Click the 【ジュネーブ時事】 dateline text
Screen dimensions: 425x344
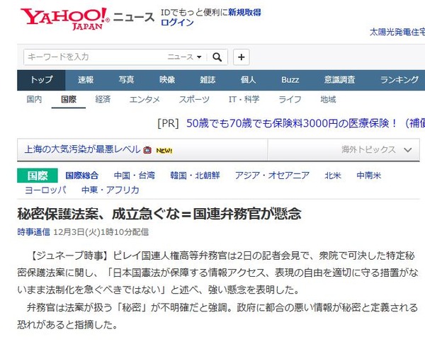(69, 256)
